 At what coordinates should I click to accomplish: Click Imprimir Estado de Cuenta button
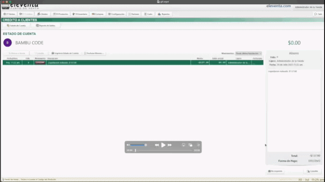[x=65, y=53]
